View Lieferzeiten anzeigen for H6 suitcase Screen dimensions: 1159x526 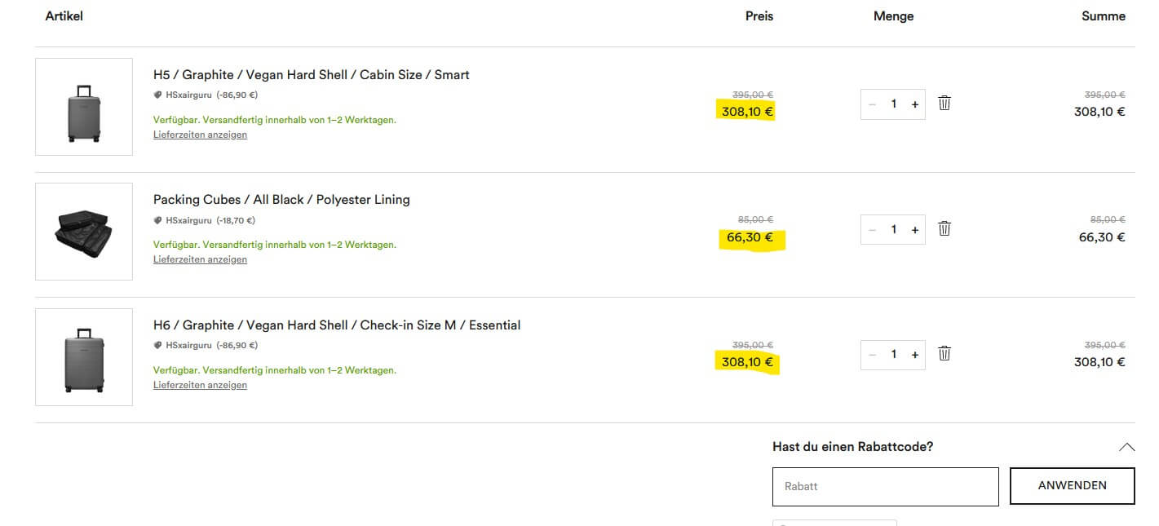click(x=200, y=385)
